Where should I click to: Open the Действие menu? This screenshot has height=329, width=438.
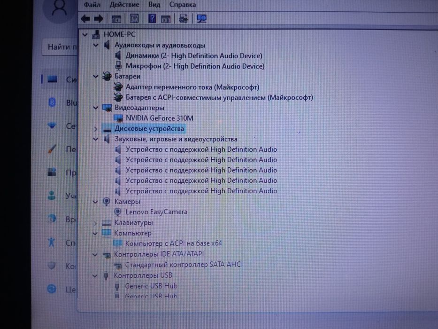pos(124,5)
